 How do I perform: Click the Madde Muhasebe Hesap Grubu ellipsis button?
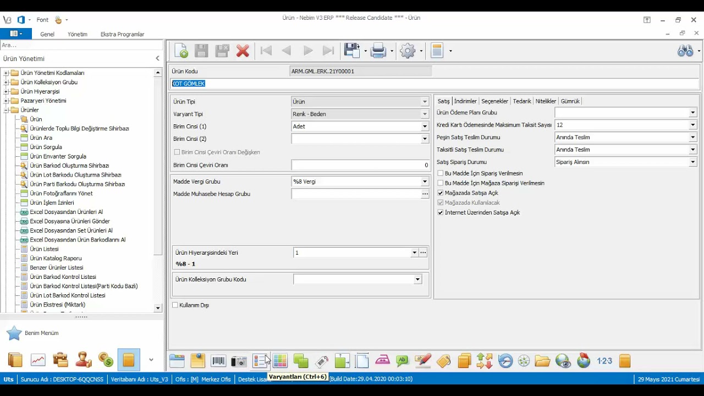tap(425, 194)
